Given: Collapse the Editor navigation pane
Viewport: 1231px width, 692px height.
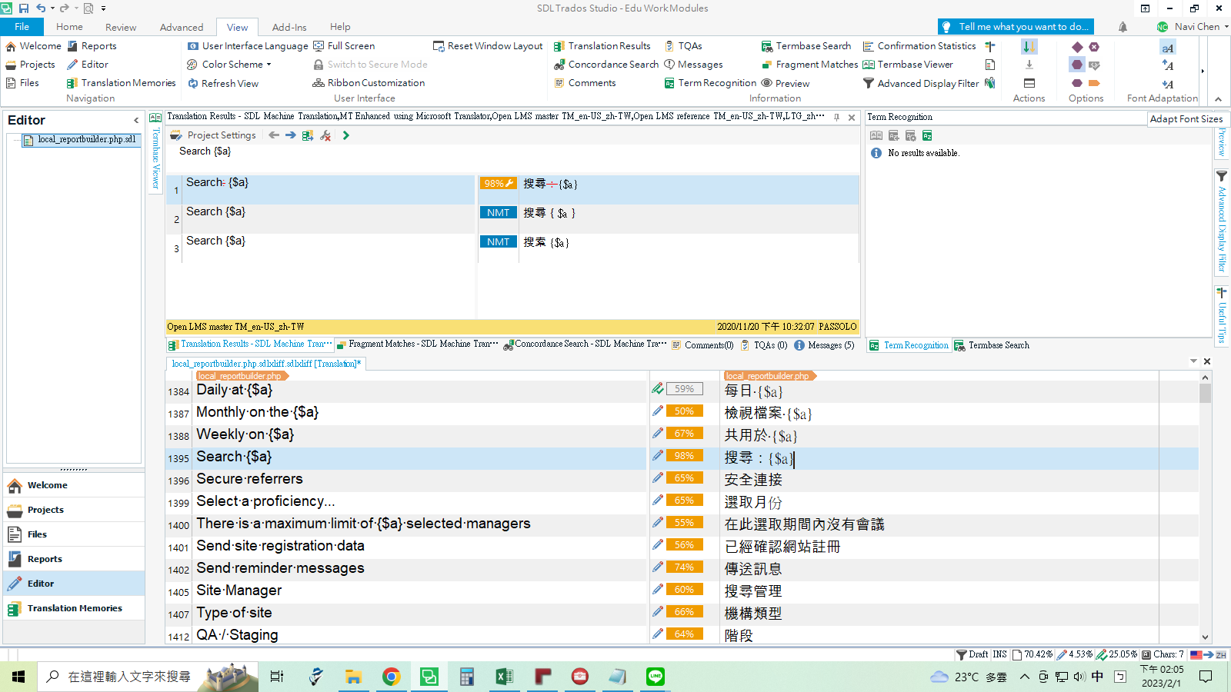Looking at the screenshot, I should (136, 120).
